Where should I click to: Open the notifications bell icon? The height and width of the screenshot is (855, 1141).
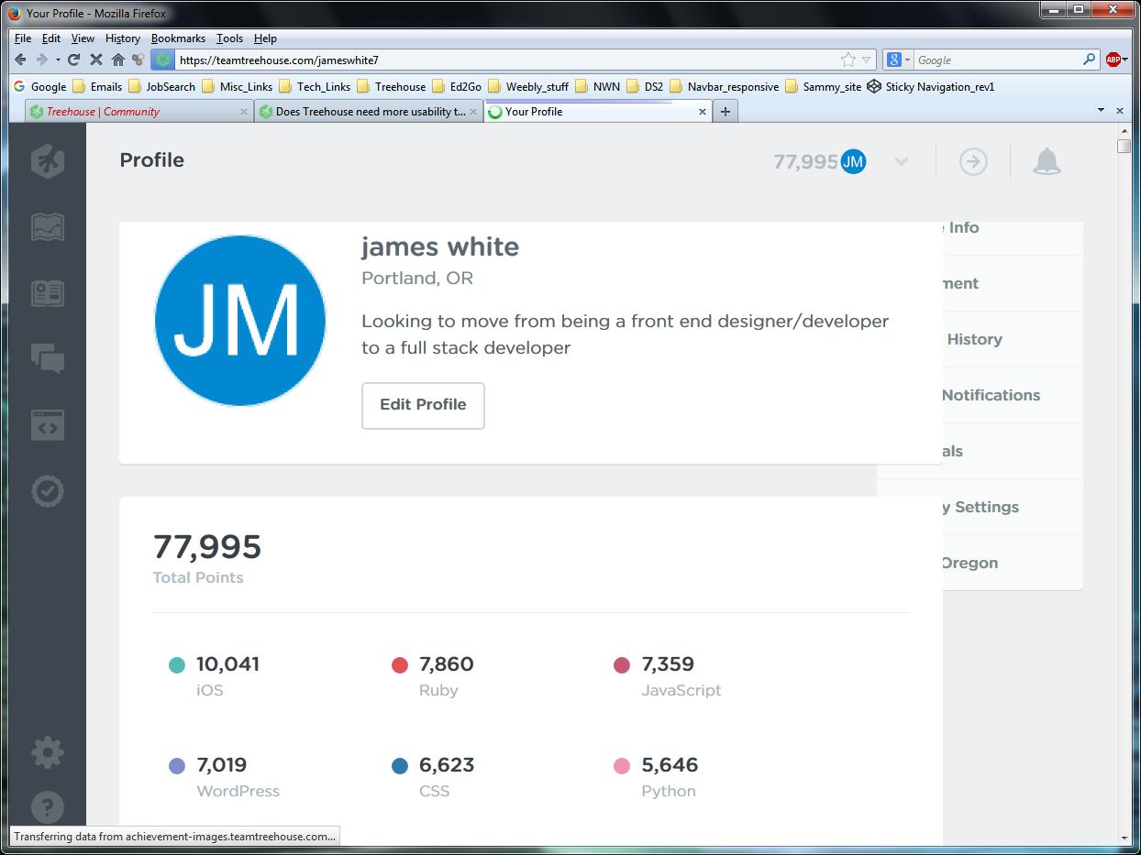coord(1047,162)
